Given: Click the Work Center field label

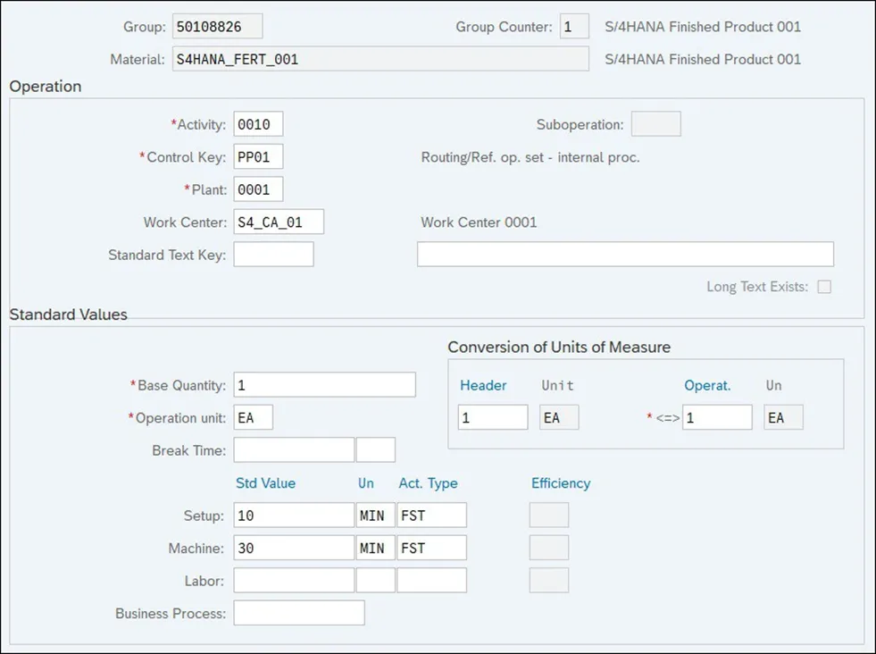Looking at the screenshot, I should coord(185,222).
